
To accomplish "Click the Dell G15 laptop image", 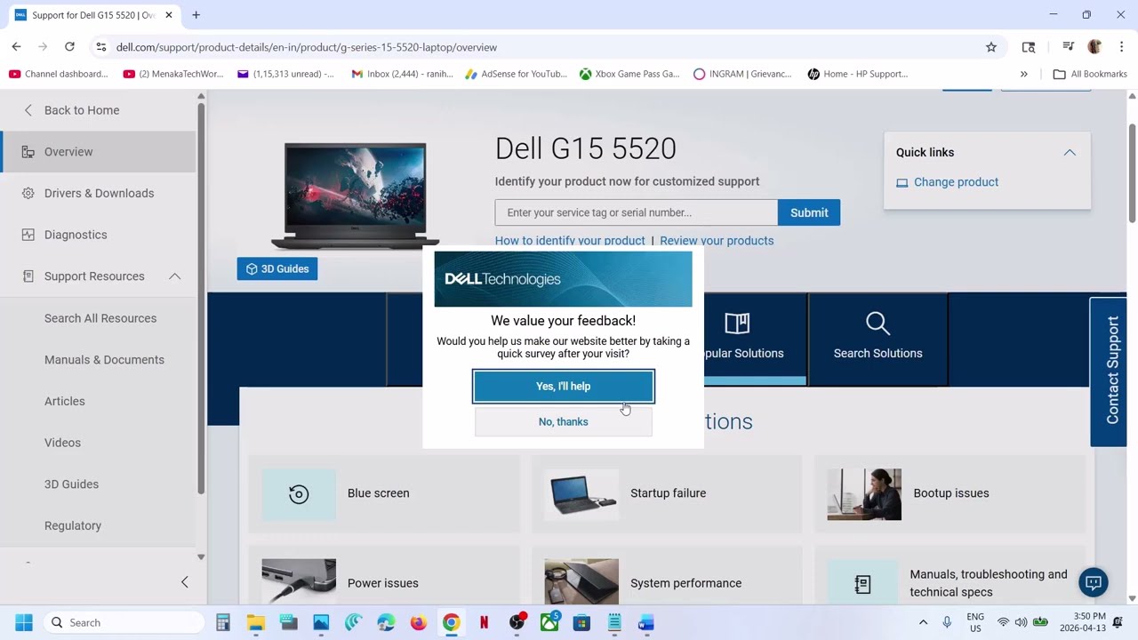I will pyautogui.click(x=356, y=196).
